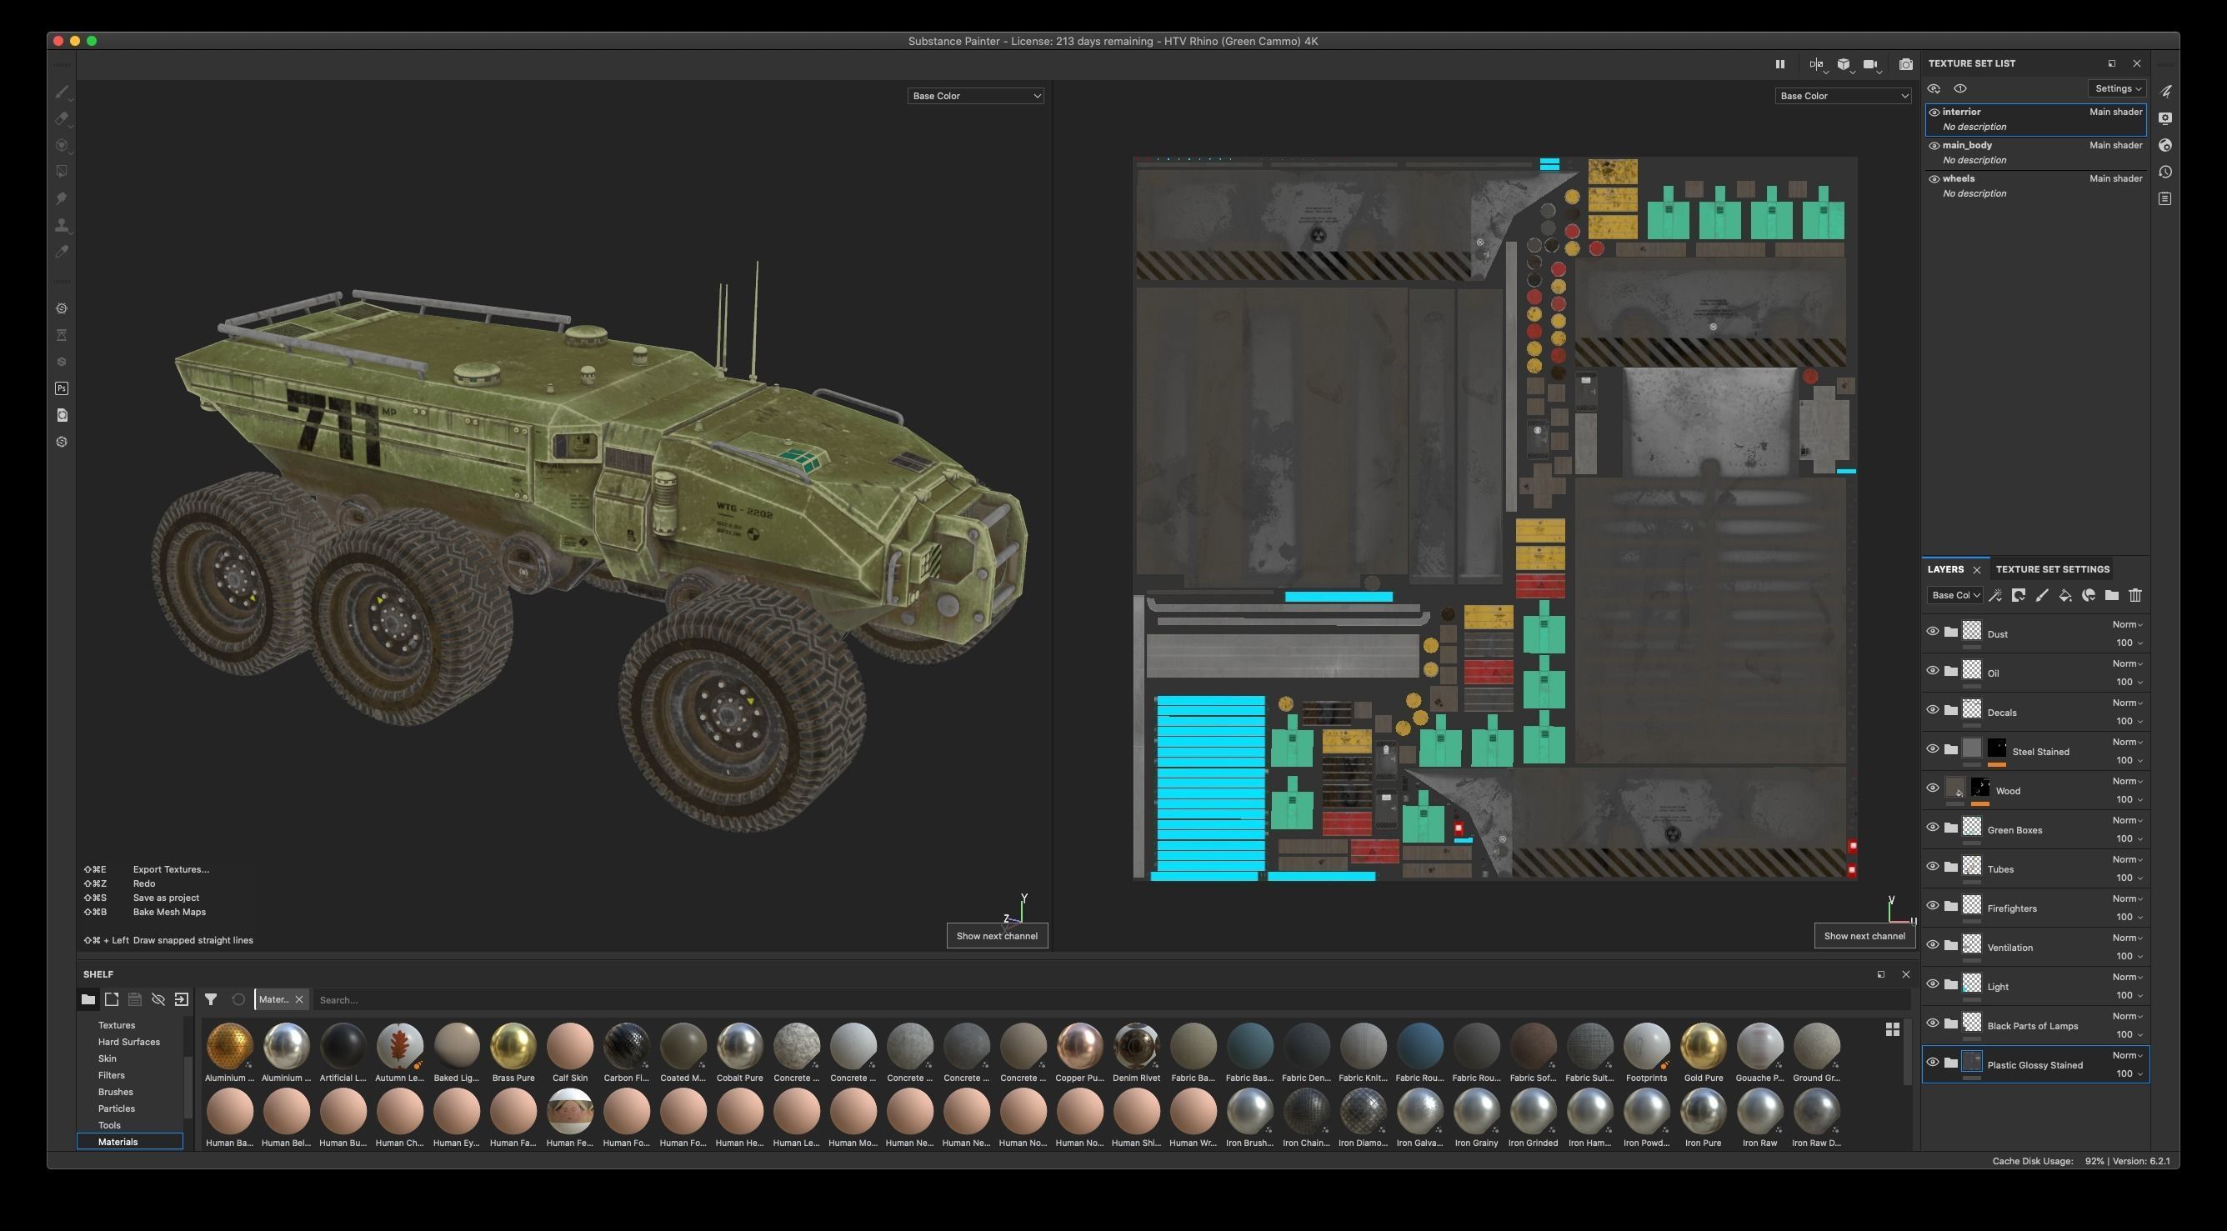This screenshot has width=2227, height=1231.
Task: Hide the Dust layer
Action: (1932, 632)
